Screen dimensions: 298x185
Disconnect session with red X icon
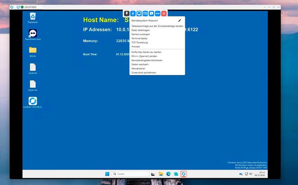[x=164, y=13]
